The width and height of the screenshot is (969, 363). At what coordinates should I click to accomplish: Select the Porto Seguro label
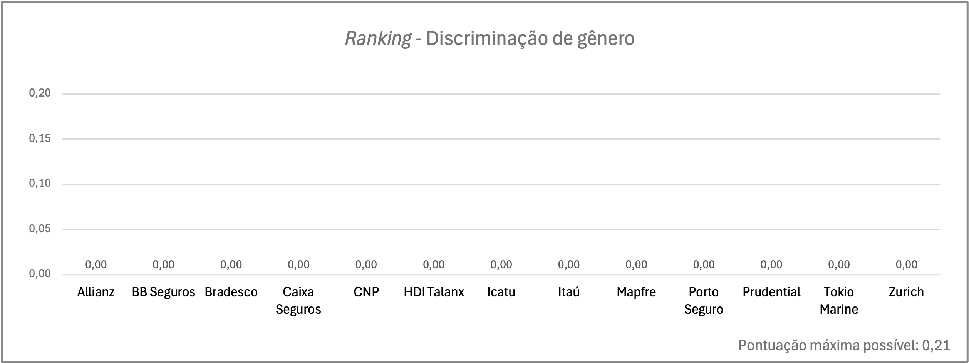click(x=704, y=301)
